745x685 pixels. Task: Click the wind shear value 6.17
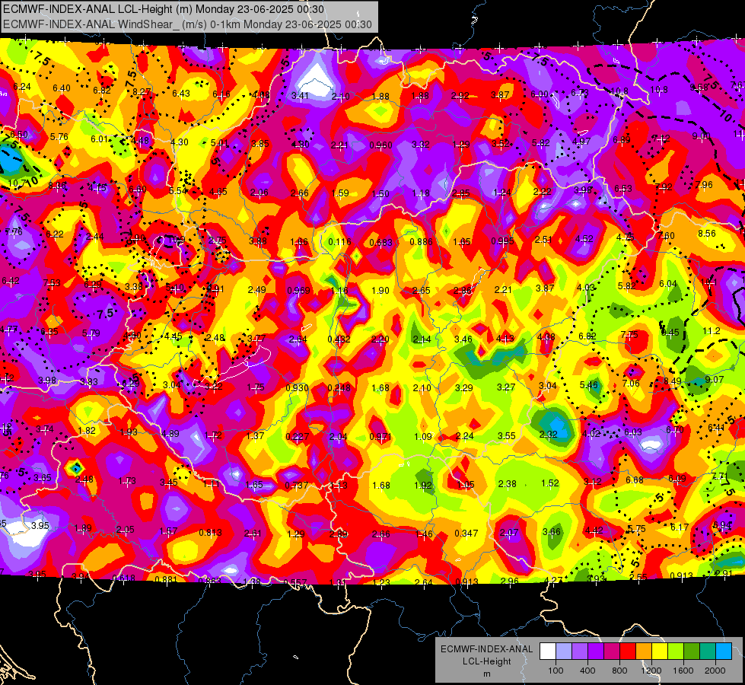680,527
